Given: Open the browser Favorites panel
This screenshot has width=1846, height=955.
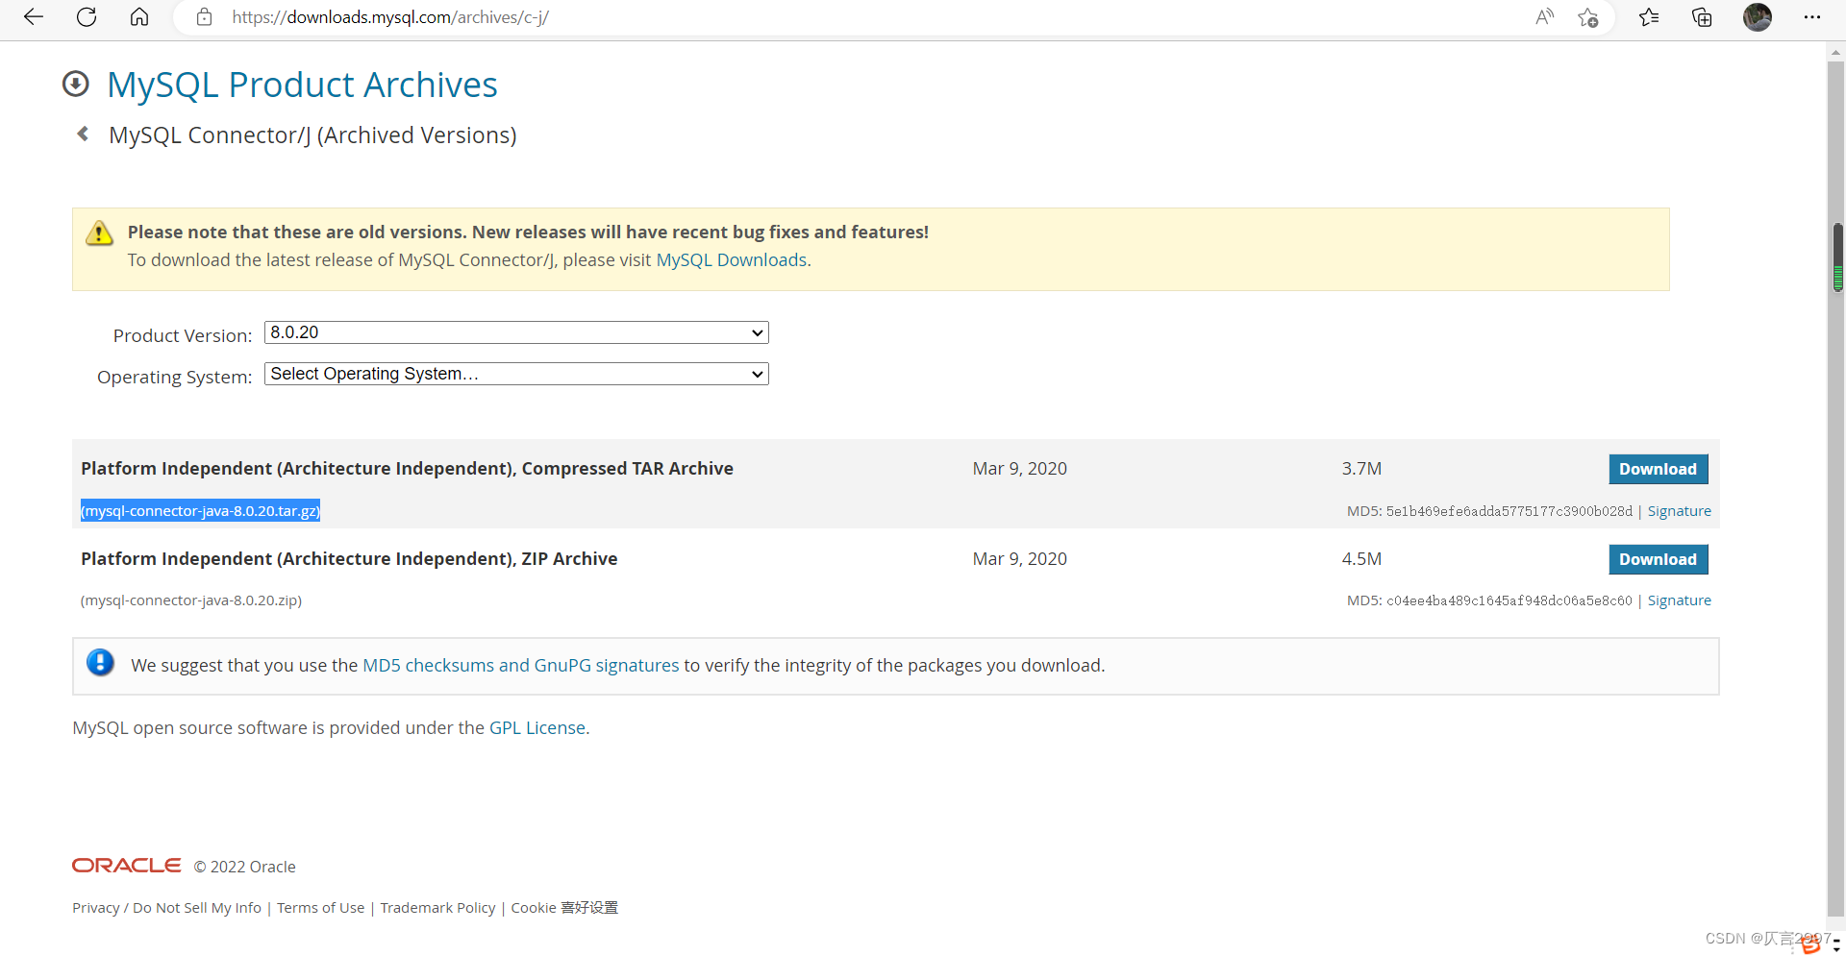Looking at the screenshot, I should click(1648, 16).
